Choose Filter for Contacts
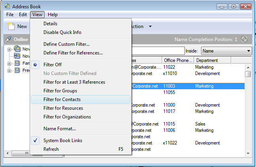 coord(81,99)
